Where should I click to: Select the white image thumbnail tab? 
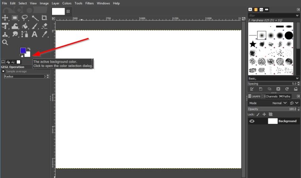58,11
